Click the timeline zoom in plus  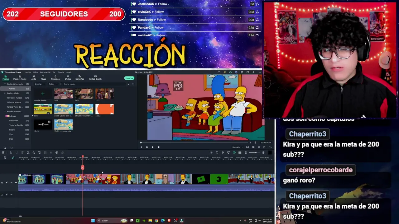(263, 152)
